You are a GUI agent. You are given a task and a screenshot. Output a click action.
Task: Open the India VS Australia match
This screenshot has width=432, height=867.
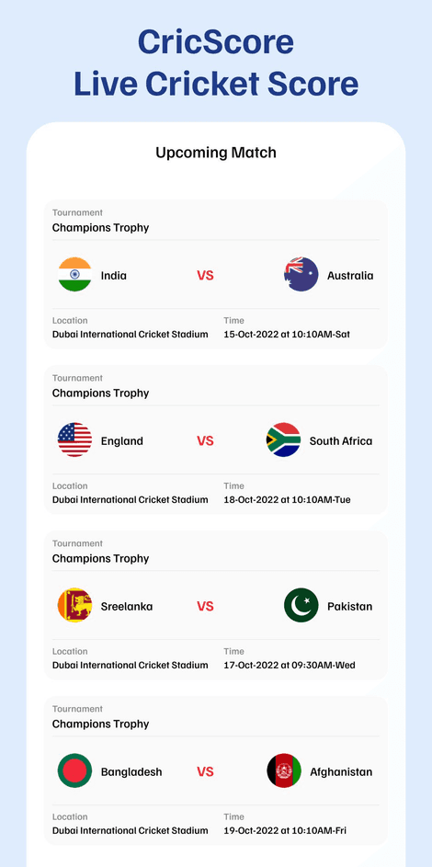[x=215, y=275]
